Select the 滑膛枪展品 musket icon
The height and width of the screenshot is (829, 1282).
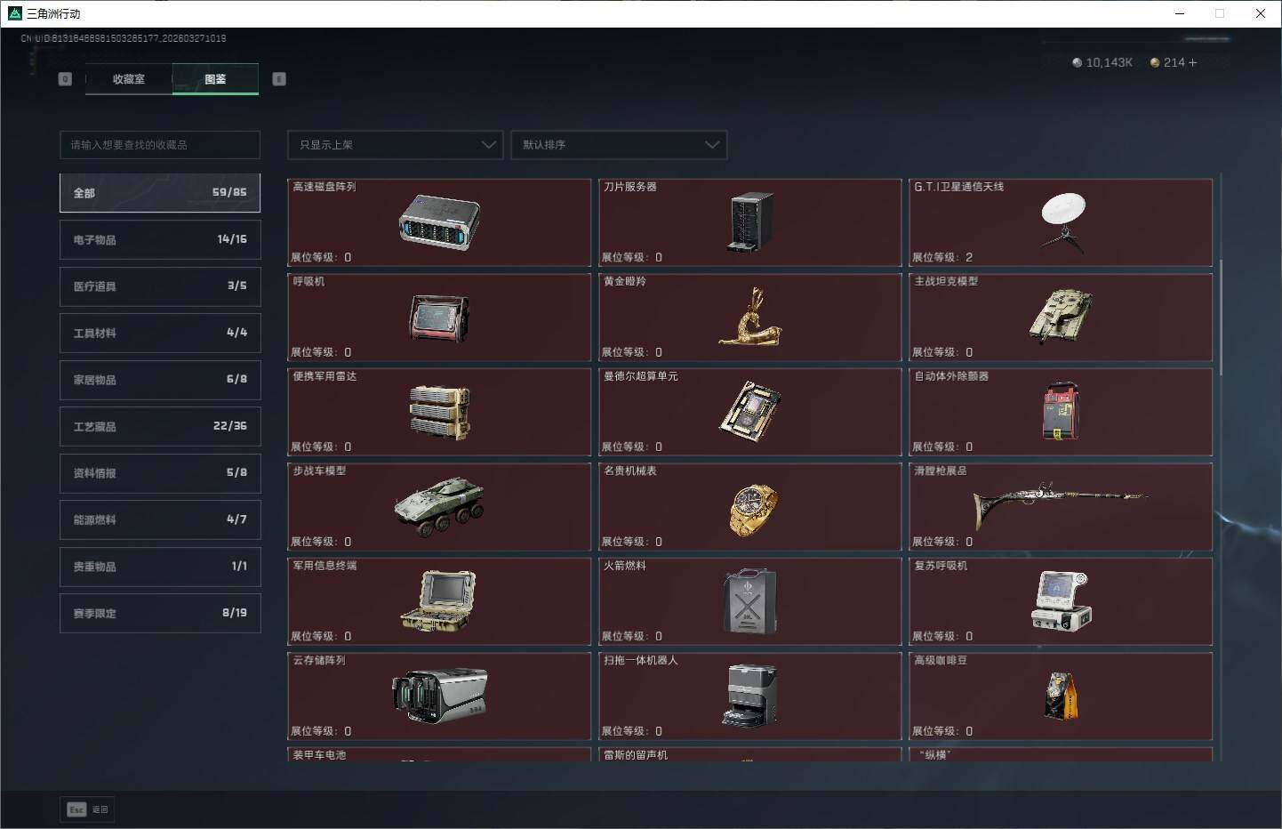coord(1062,505)
